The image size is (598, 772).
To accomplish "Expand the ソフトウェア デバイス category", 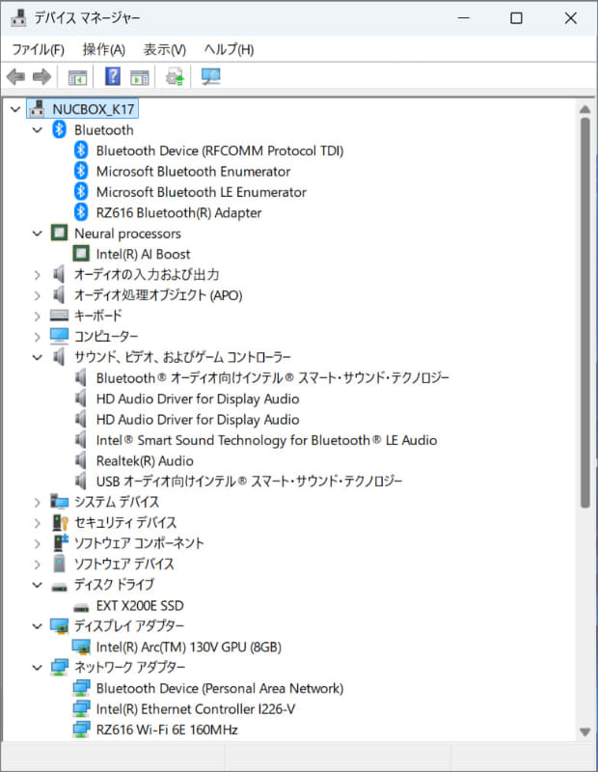I will tap(38, 565).
